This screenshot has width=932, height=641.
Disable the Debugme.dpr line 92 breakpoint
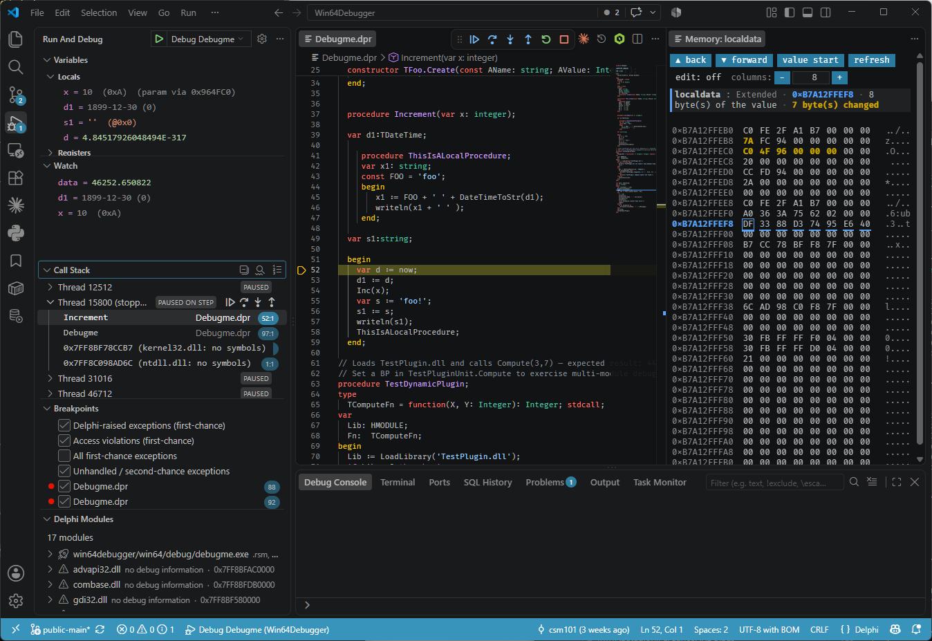(64, 502)
